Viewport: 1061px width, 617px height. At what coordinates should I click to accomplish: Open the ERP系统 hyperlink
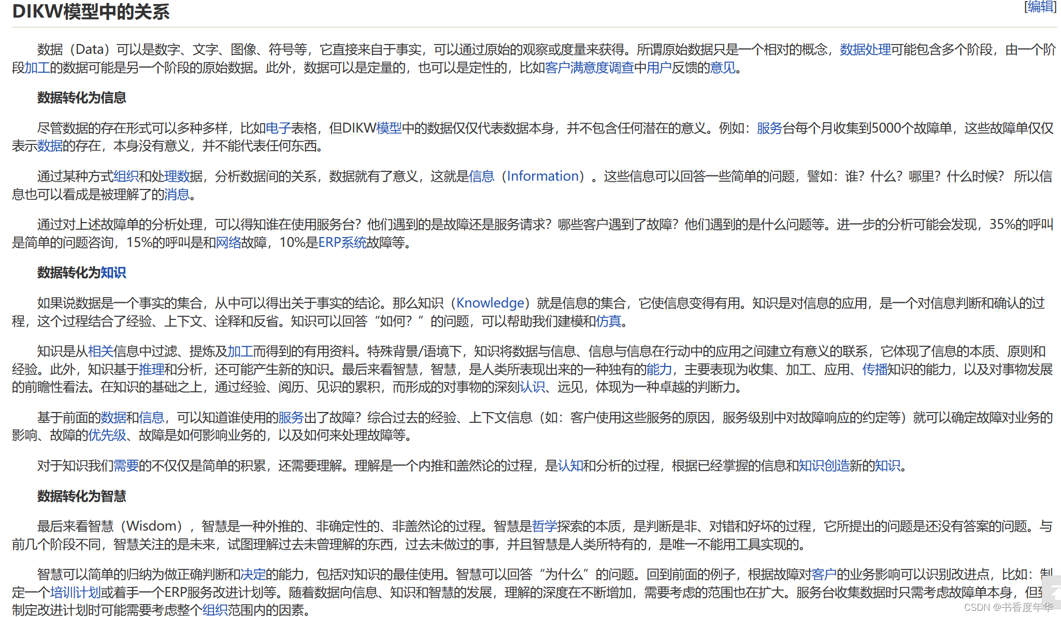342,242
